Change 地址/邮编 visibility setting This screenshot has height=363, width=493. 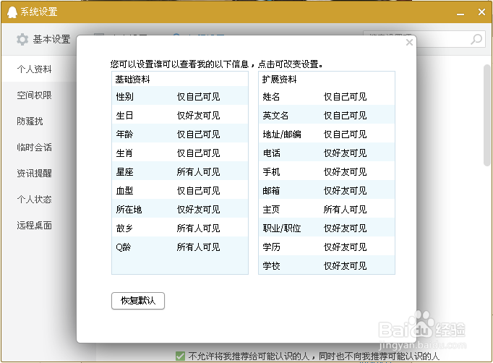coord(346,134)
